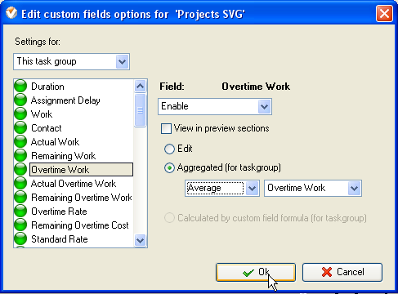Click the Cancel button
The width and height of the screenshot is (398, 294).
(x=342, y=272)
